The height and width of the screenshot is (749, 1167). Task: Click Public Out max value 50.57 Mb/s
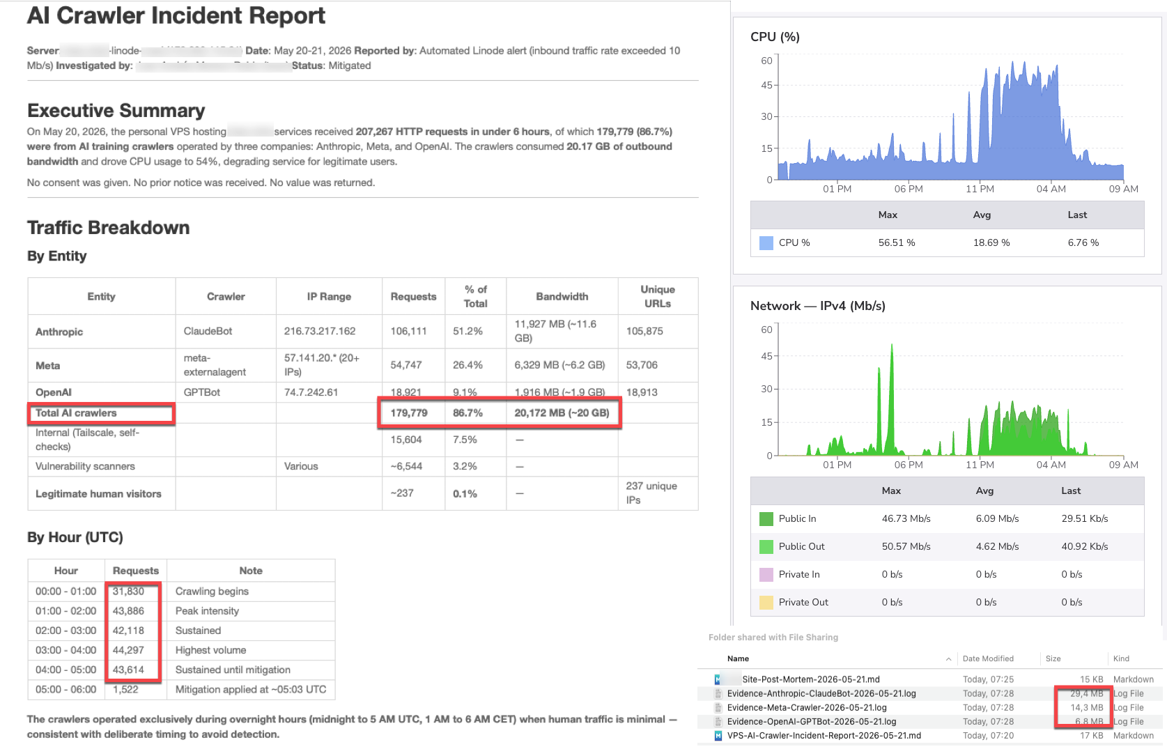click(906, 546)
